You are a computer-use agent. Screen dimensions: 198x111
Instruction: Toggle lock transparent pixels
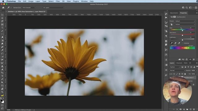[174, 74]
